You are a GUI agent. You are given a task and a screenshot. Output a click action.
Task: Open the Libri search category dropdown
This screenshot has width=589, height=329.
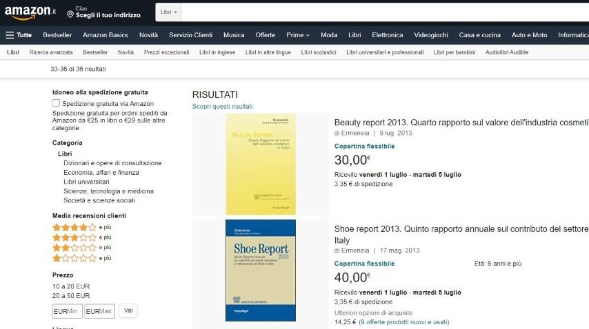click(168, 12)
